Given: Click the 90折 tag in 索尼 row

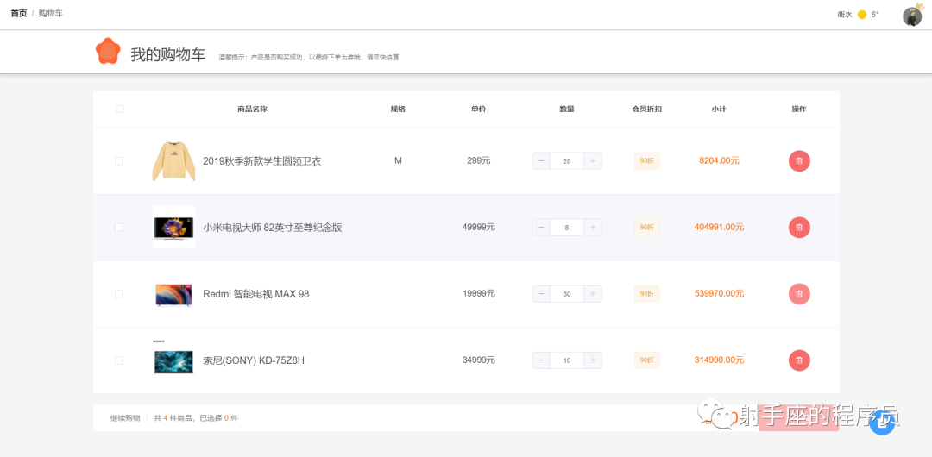Looking at the screenshot, I should point(646,360).
